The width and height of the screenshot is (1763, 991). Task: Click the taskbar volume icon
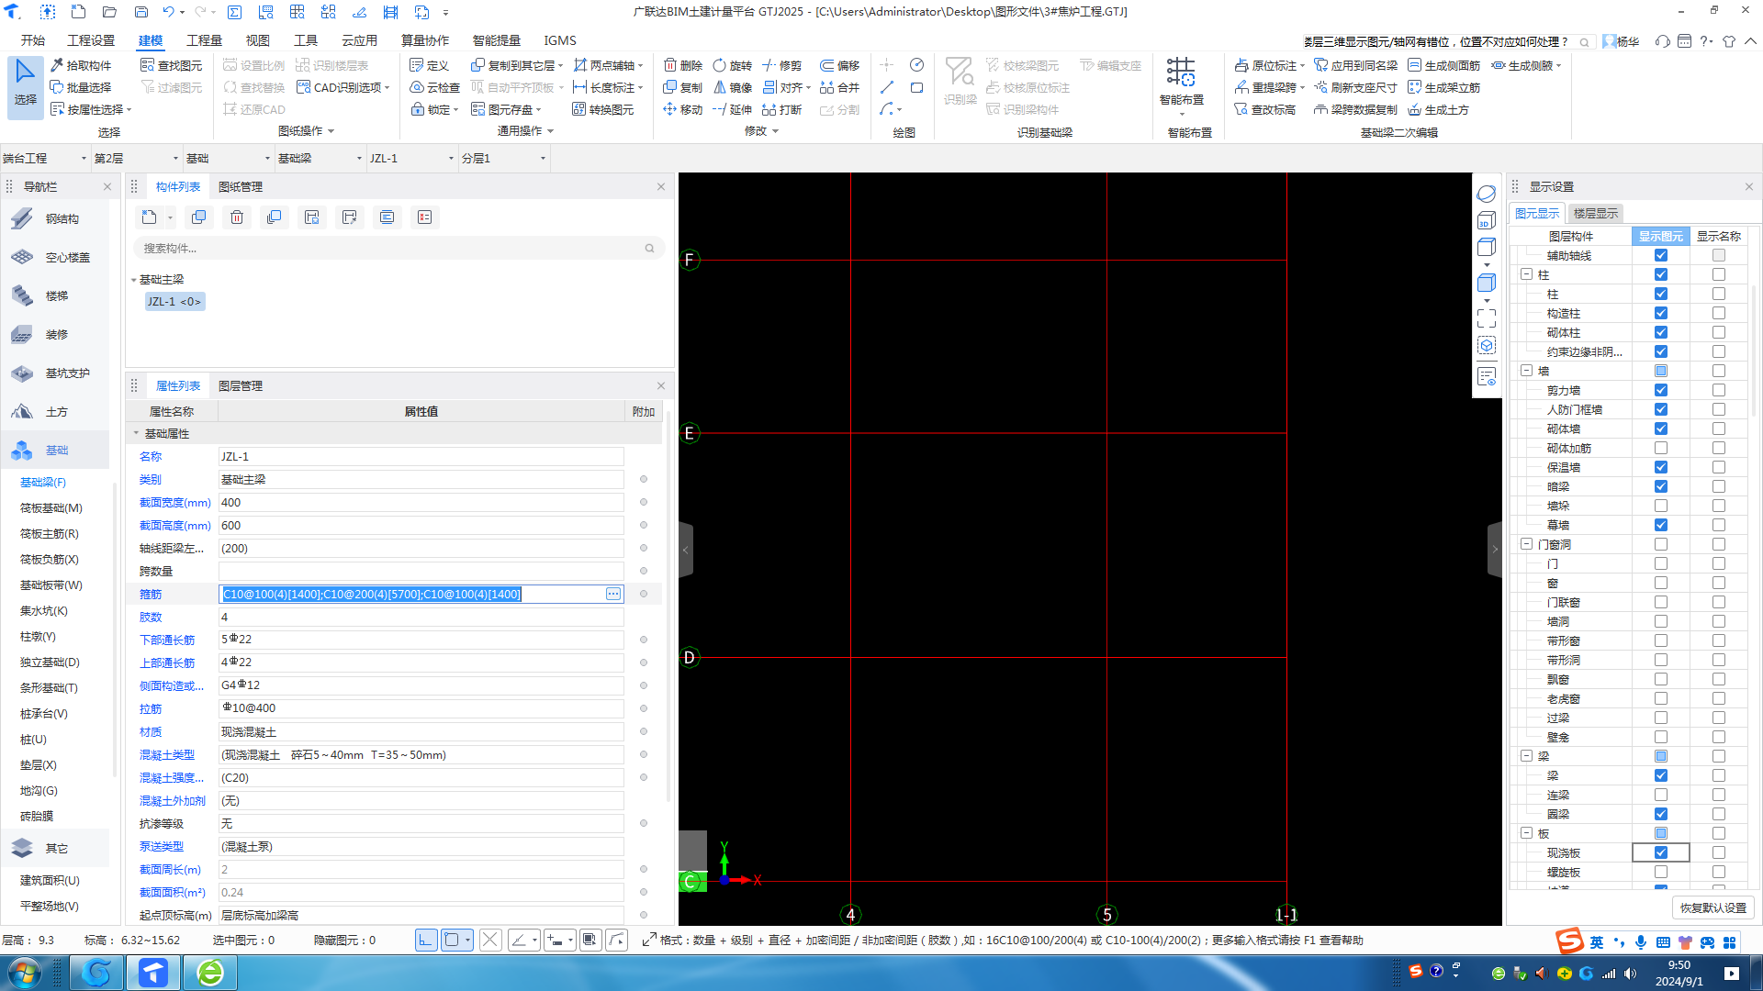click(x=1630, y=974)
